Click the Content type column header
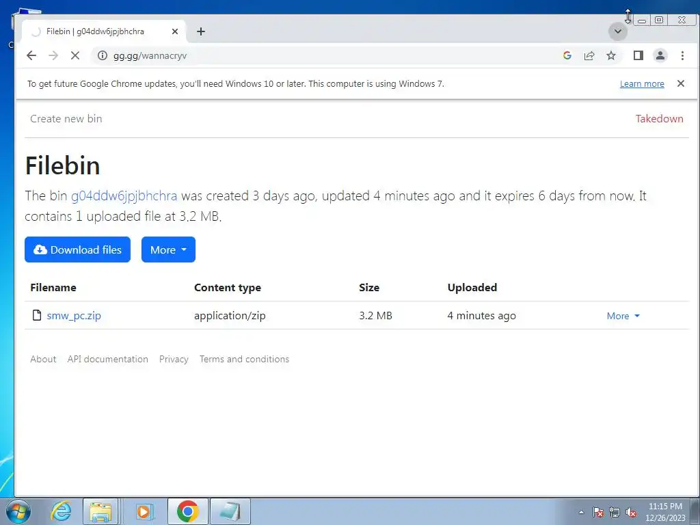The image size is (700, 525). click(x=228, y=288)
